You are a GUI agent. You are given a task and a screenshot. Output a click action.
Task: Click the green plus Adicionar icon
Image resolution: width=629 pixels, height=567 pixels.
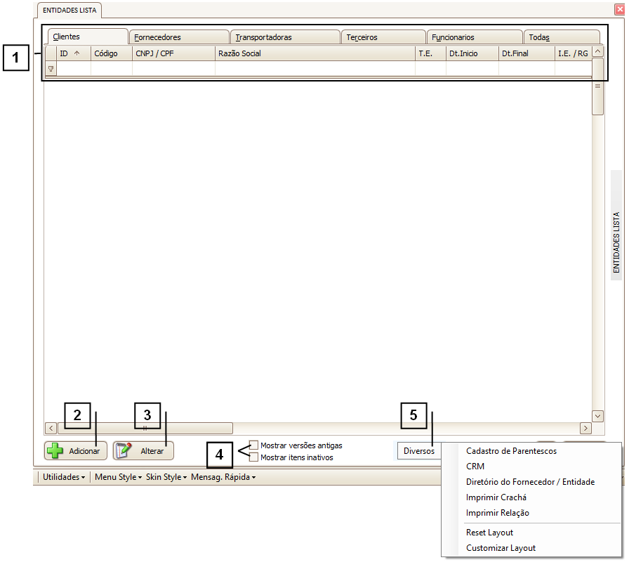click(x=55, y=451)
